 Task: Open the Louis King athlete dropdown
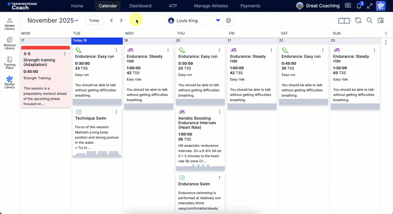click(x=218, y=21)
